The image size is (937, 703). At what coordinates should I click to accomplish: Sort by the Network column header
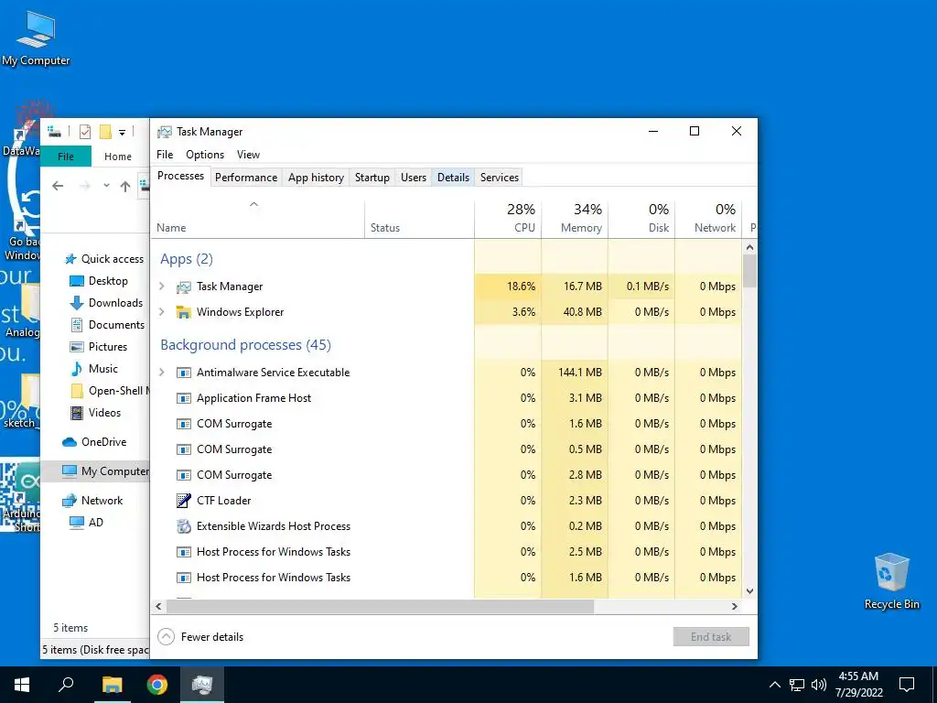tap(709, 218)
